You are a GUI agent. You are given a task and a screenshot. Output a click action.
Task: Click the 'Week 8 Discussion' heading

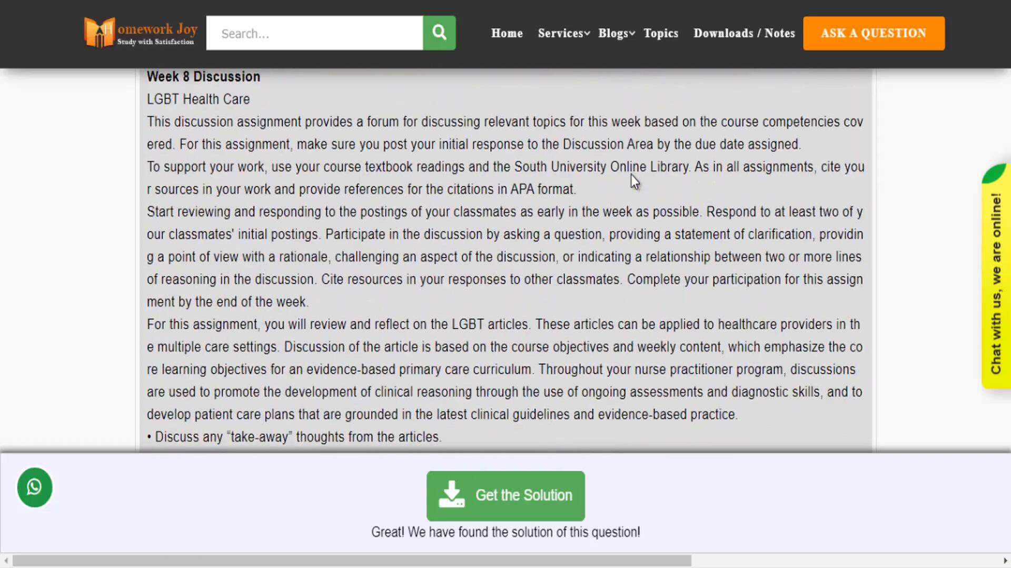pos(203,77)
